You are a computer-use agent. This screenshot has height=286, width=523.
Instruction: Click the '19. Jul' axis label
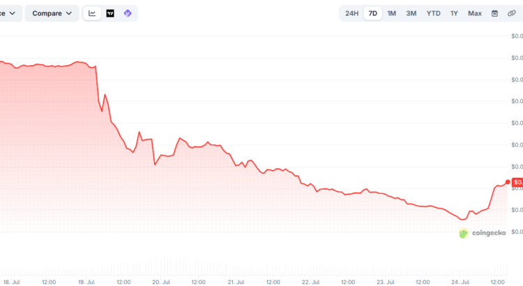pyautogui.click(x=86, y=282)
